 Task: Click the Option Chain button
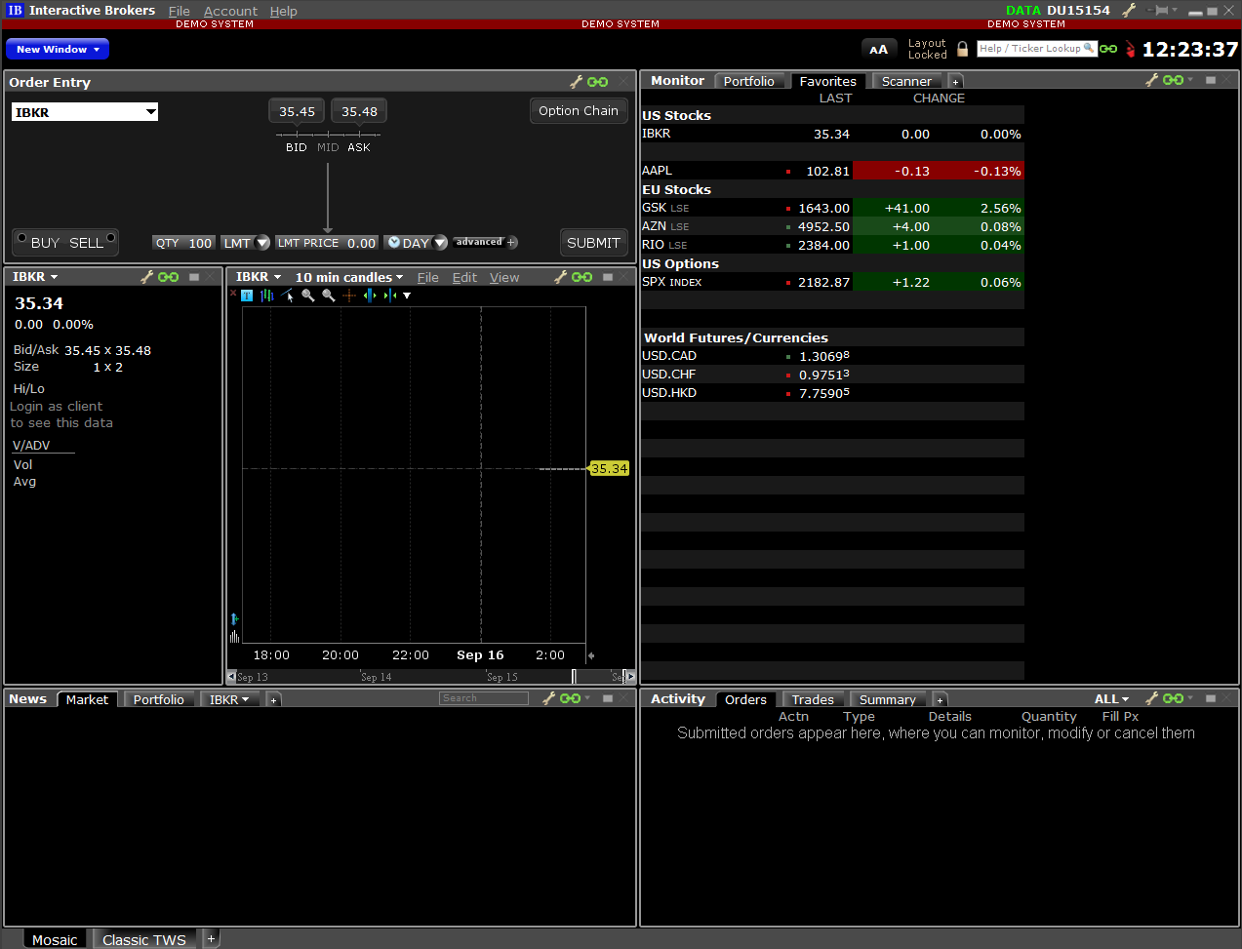[x=579, y=110]
